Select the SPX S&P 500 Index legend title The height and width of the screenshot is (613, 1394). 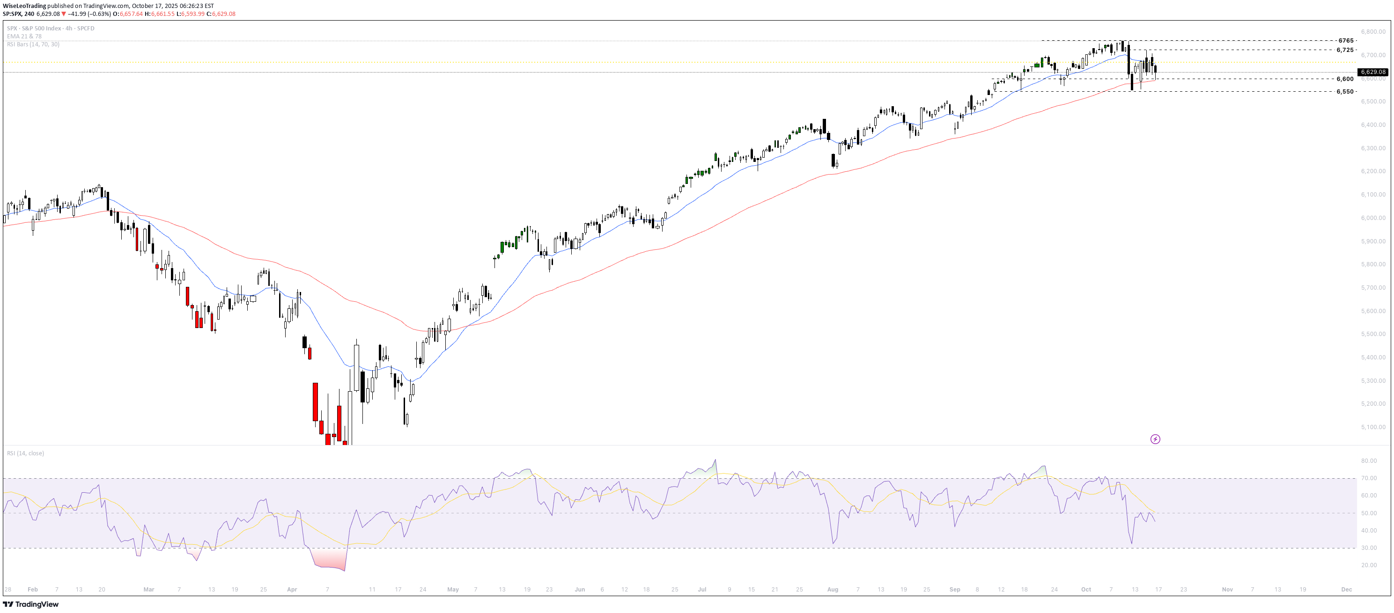pyautogui.click(x=50, y=28)
